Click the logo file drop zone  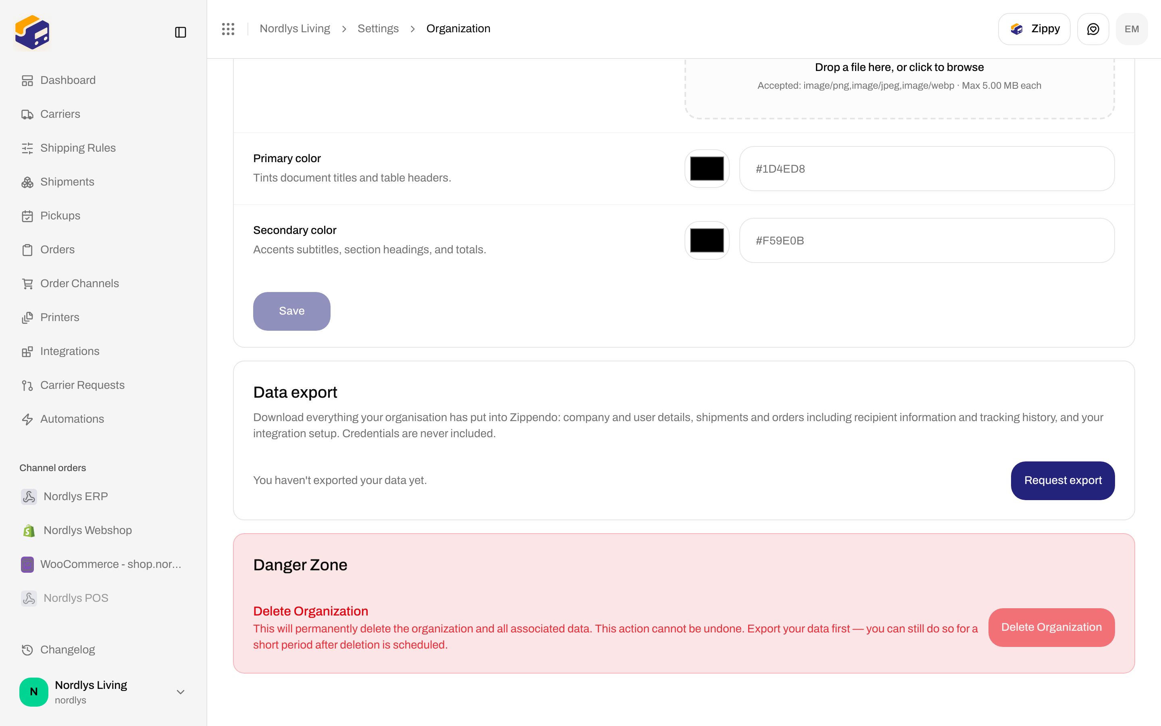click(899, 89)
